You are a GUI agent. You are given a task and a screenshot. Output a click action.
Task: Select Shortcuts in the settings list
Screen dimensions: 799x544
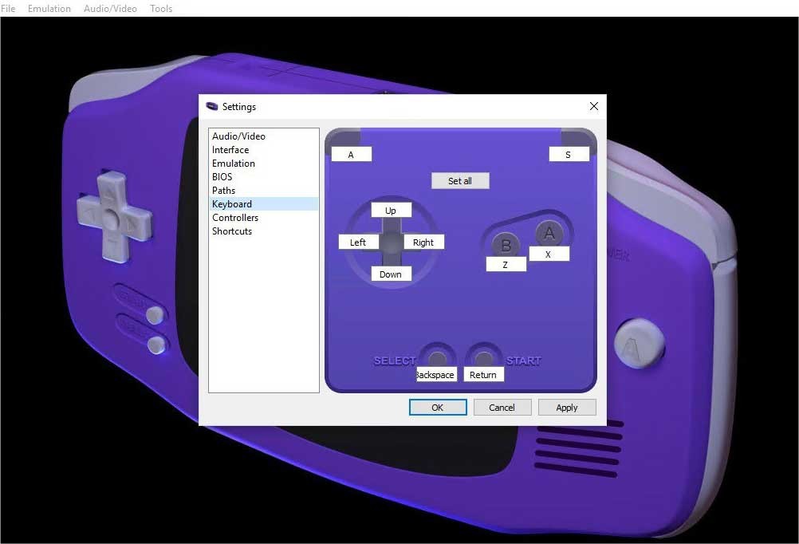pyautogui.click(x=232, y=231)
